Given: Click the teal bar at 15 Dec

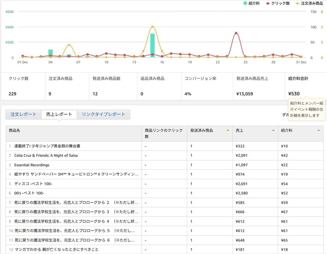Looking at the screenshot, I should point(152,45).
